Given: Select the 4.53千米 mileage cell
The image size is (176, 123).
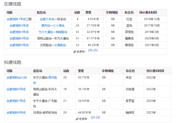Looking at the screenshot, I should (x=93, y=19).
